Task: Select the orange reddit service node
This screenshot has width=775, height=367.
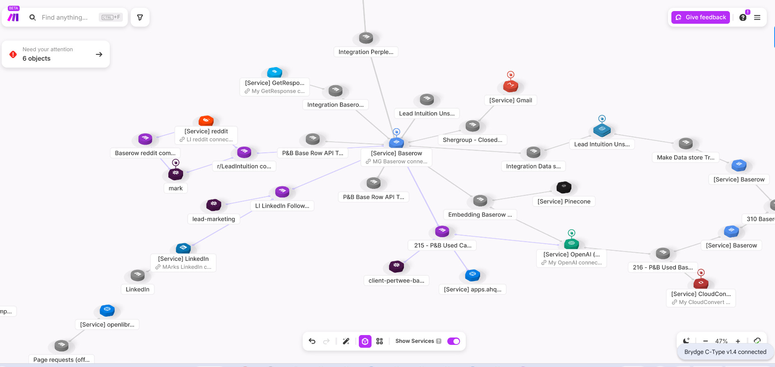Action: tap(206, 120)
